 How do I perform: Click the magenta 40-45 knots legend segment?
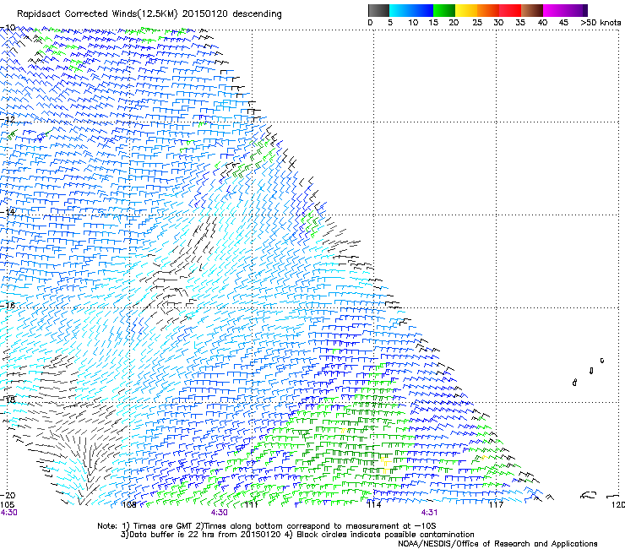point(554,10)
